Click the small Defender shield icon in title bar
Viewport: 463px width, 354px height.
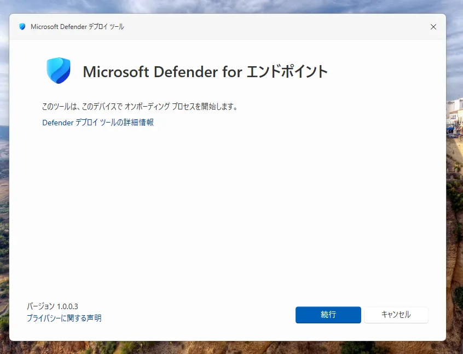point(22,27)
